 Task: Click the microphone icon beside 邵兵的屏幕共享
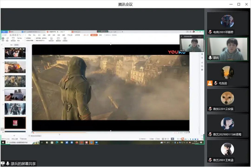(8, 163)
